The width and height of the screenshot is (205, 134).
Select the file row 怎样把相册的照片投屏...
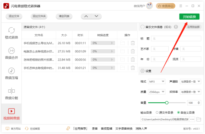pos(80,60)
